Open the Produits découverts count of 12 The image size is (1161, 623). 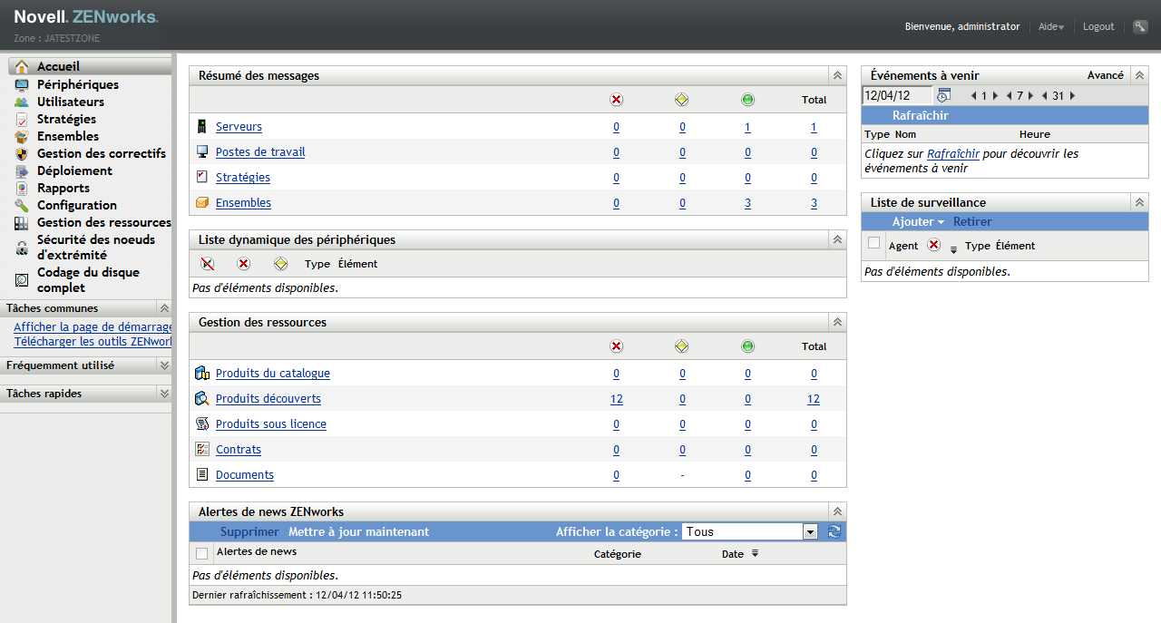(616, 398)
